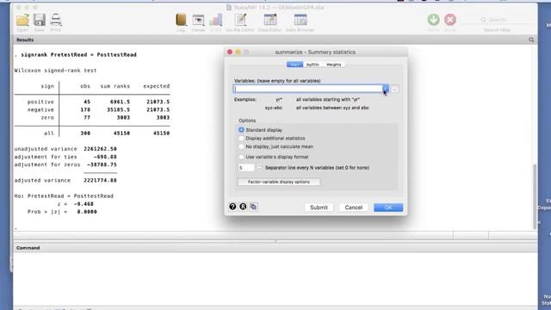
Task: Click the Graph toolbar icon
Action: (x=216, y=20)
